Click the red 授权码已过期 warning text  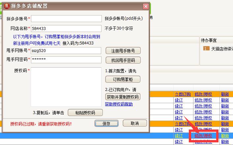point(41,124)
